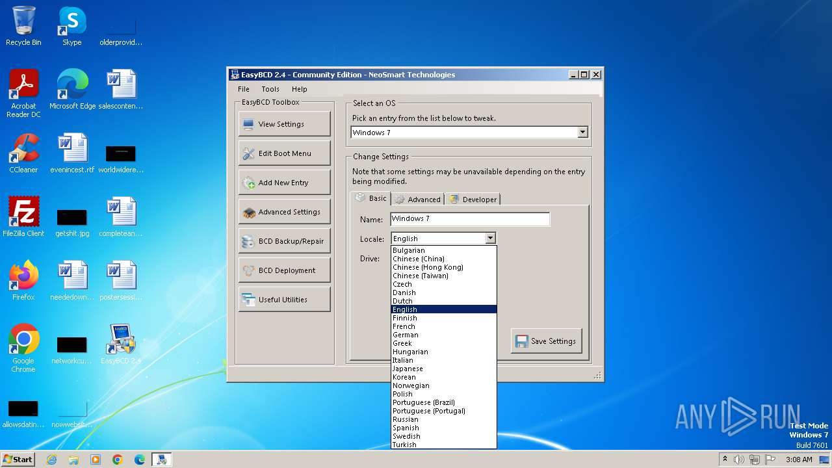832x468 pixels.
Task: Choose Greek in the locale list
Action: click(x=444, y=343)
